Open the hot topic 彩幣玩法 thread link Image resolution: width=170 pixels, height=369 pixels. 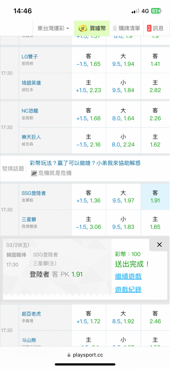point(85,163)
